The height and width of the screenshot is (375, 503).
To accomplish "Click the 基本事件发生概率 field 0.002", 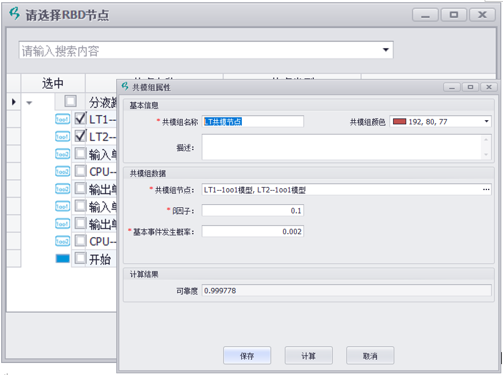I will click(x=253, y=231).
